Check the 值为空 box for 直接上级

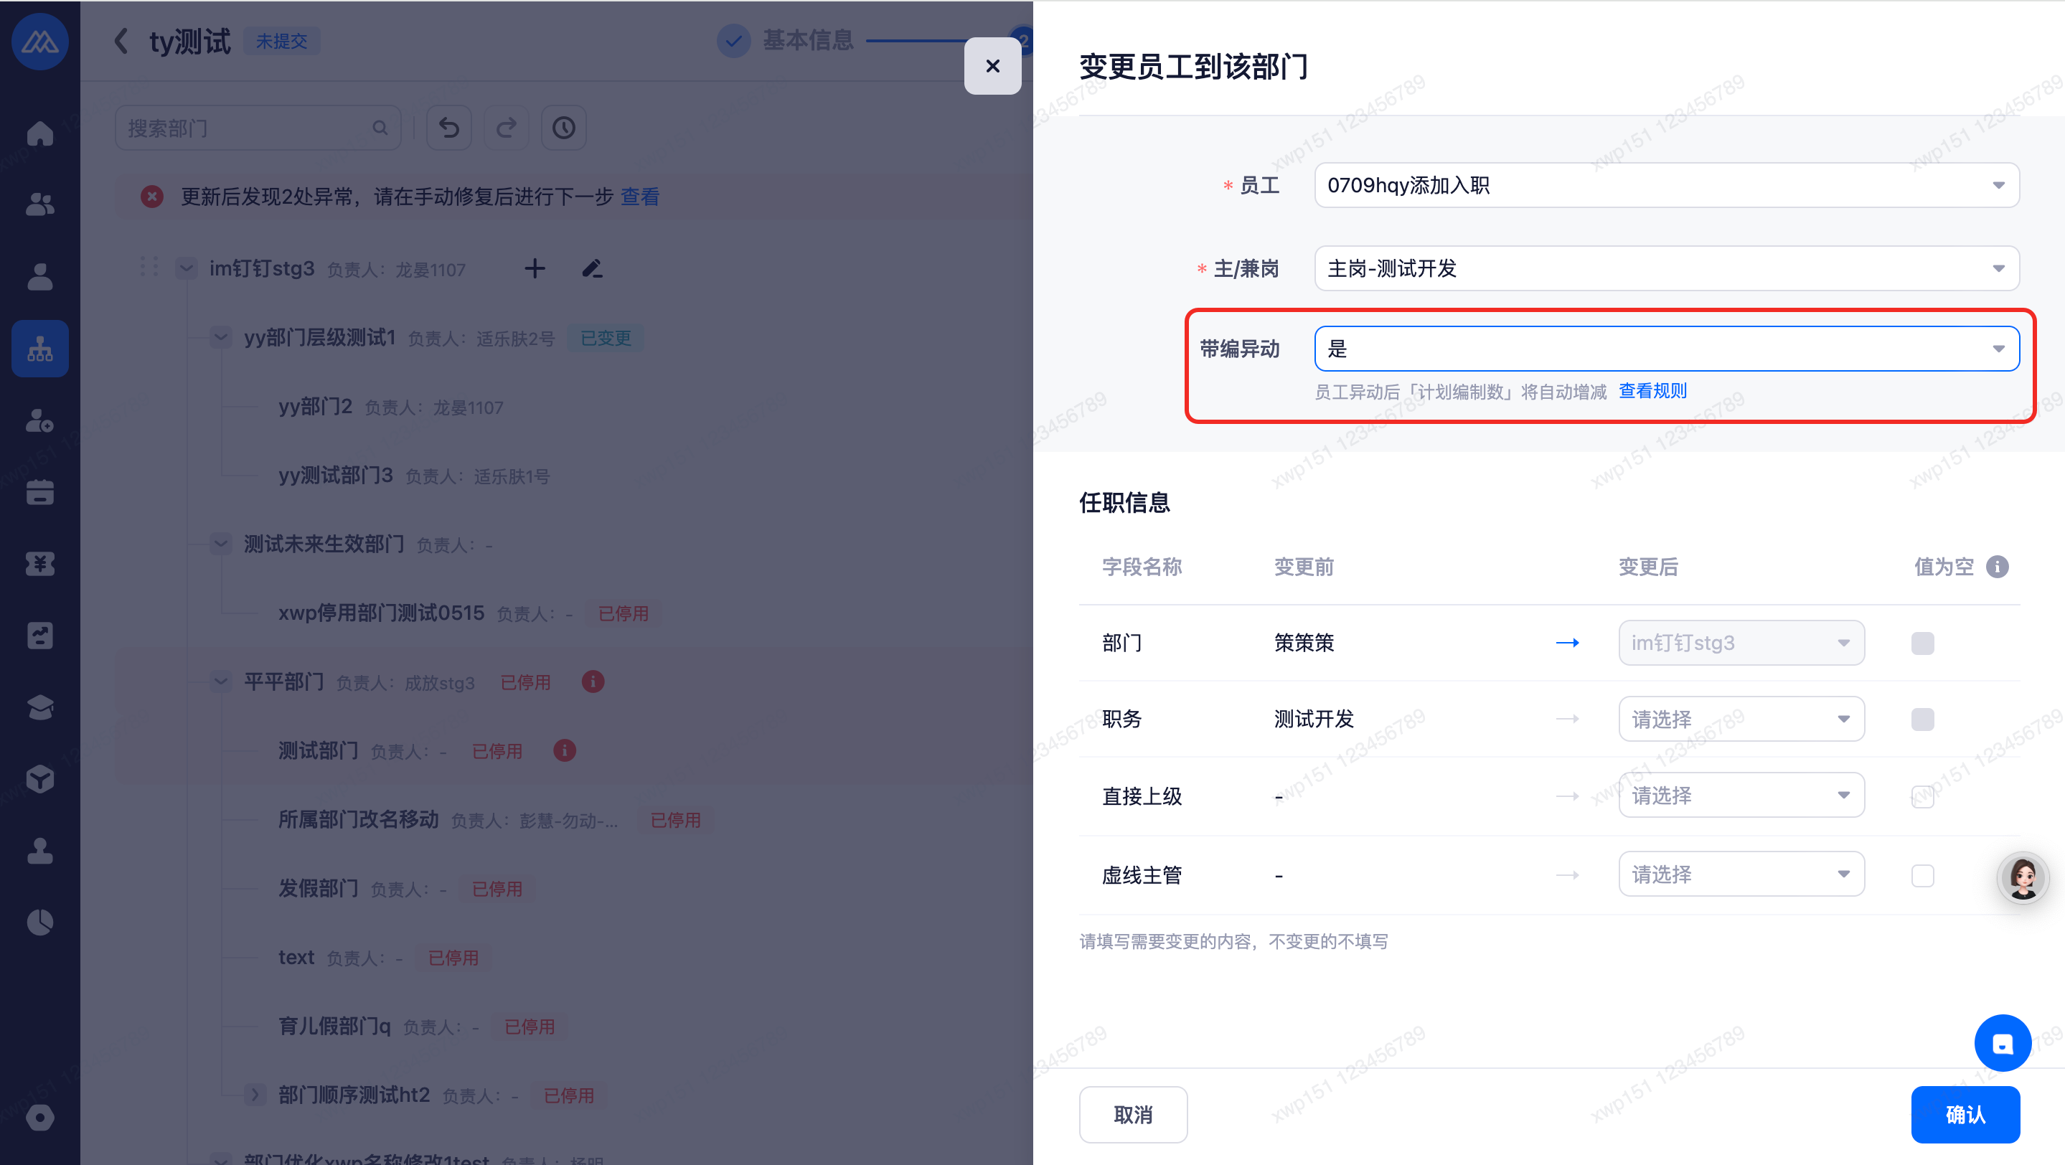pyautogui.click(x=1922, y=796)
